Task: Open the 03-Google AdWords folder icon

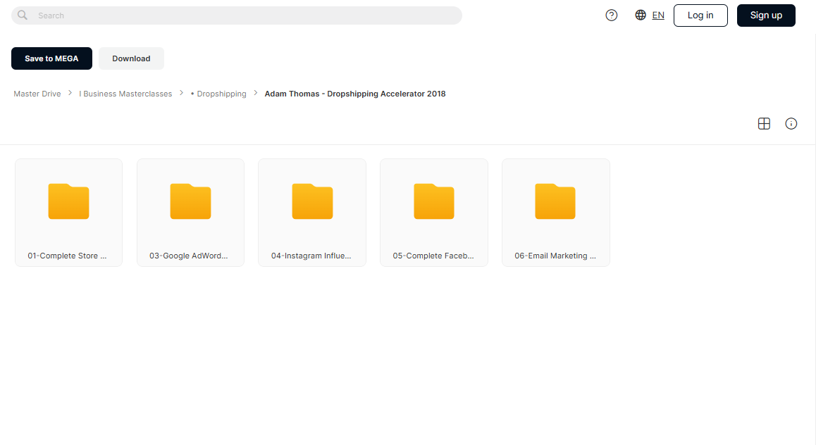Action: coord(190,201)
